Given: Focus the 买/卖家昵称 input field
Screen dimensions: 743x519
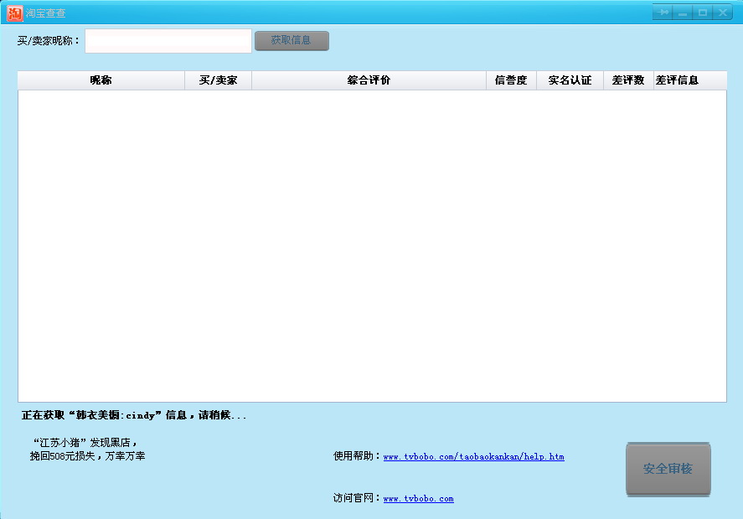Looking at the screenshot, I should 168,41.
